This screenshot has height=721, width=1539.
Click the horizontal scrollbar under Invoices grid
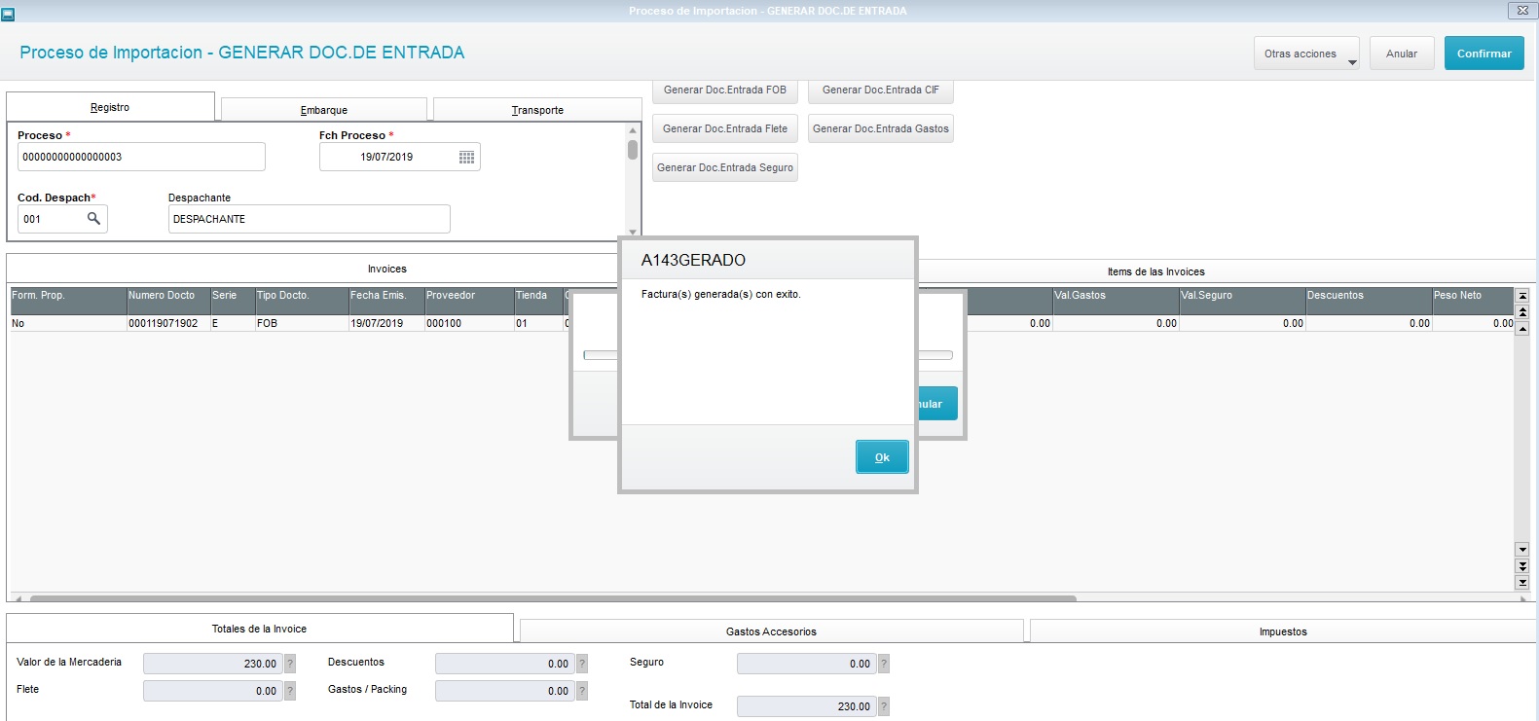click(x=553, y=597)
